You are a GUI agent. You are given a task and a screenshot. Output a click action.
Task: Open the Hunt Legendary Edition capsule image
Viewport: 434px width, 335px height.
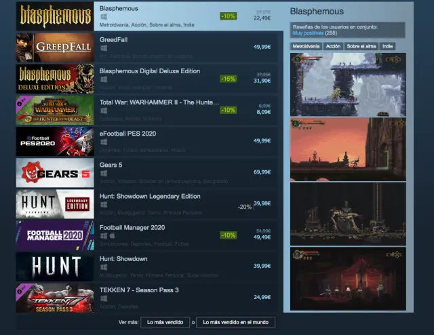pyautogui.click(x=55, y=203)
